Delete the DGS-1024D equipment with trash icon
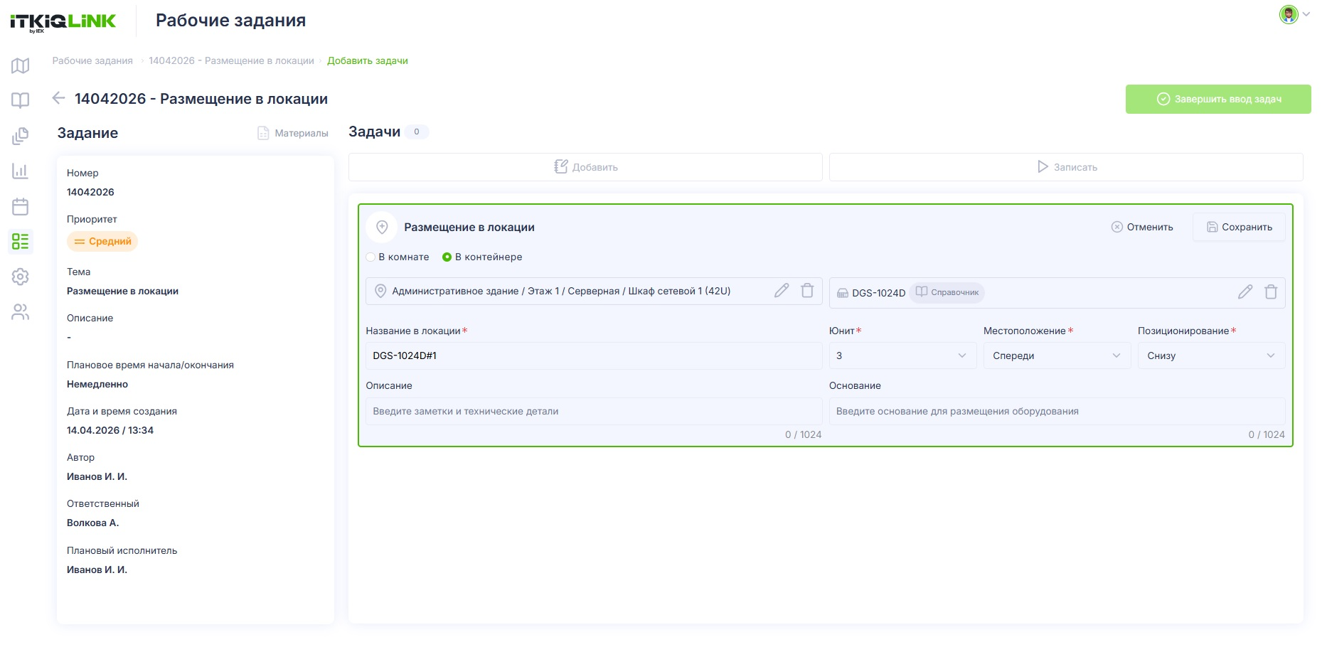The height and width of the screenshot is (647, 1327). pos(1271,292)
